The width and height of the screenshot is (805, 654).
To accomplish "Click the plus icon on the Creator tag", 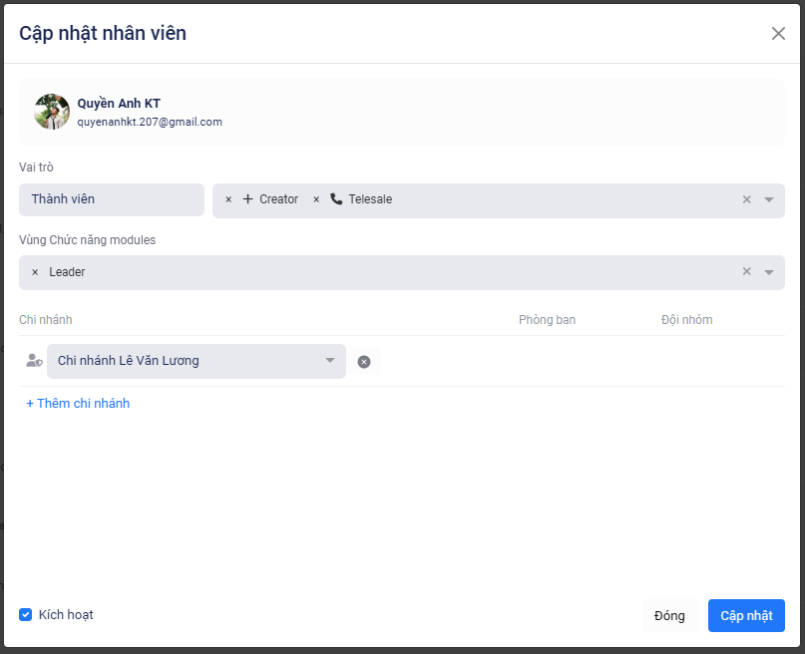I will (x=248, y=199).
